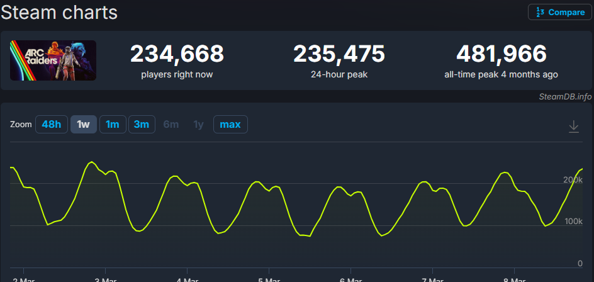Switch the chart zoom to 1m

click(x=113, y=125)
